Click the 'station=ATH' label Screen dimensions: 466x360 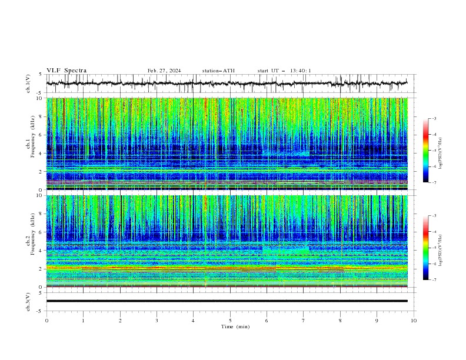218,71
